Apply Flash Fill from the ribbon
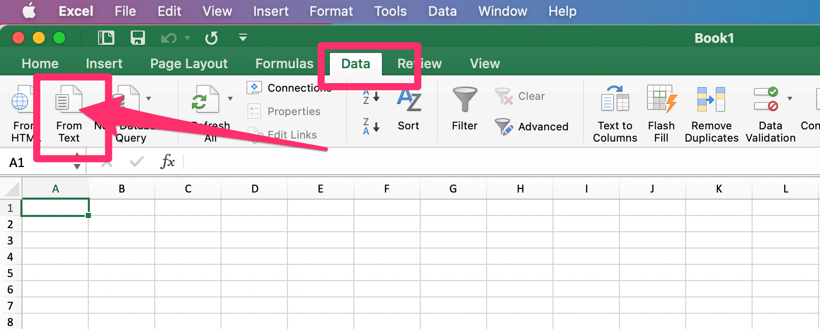The width and height of the screenshot is (820, 329). (661, 99)
